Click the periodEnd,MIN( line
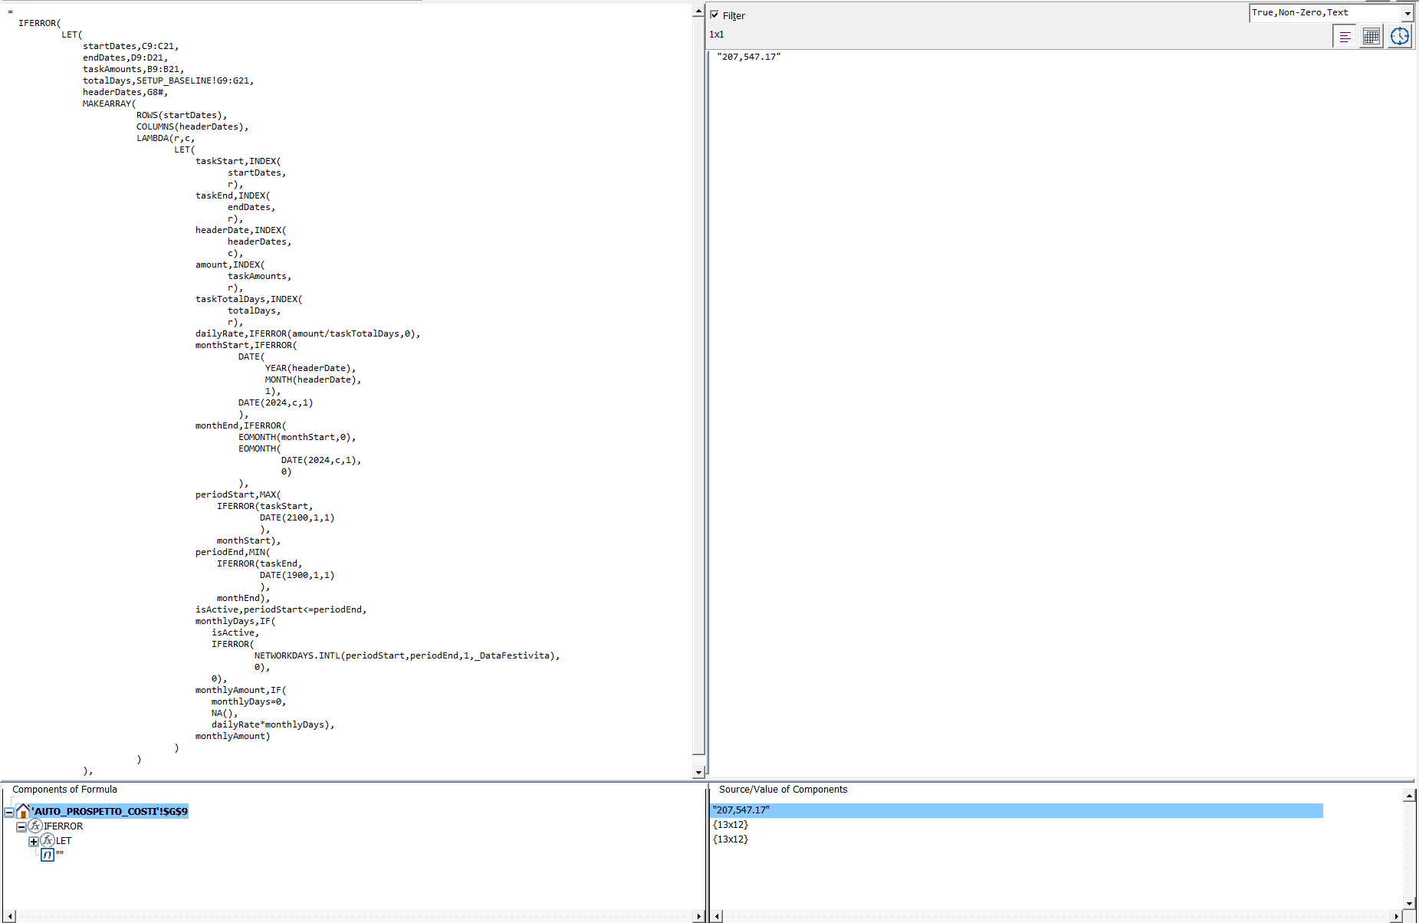 [x=232, y=552]
